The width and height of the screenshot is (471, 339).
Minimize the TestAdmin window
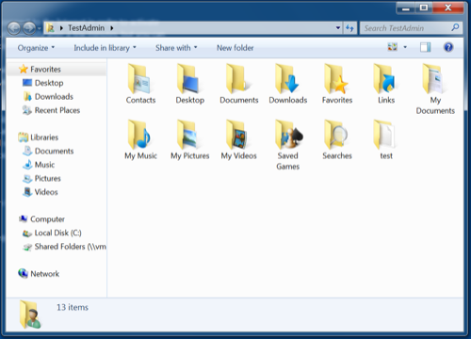click(x=406, y=8)
